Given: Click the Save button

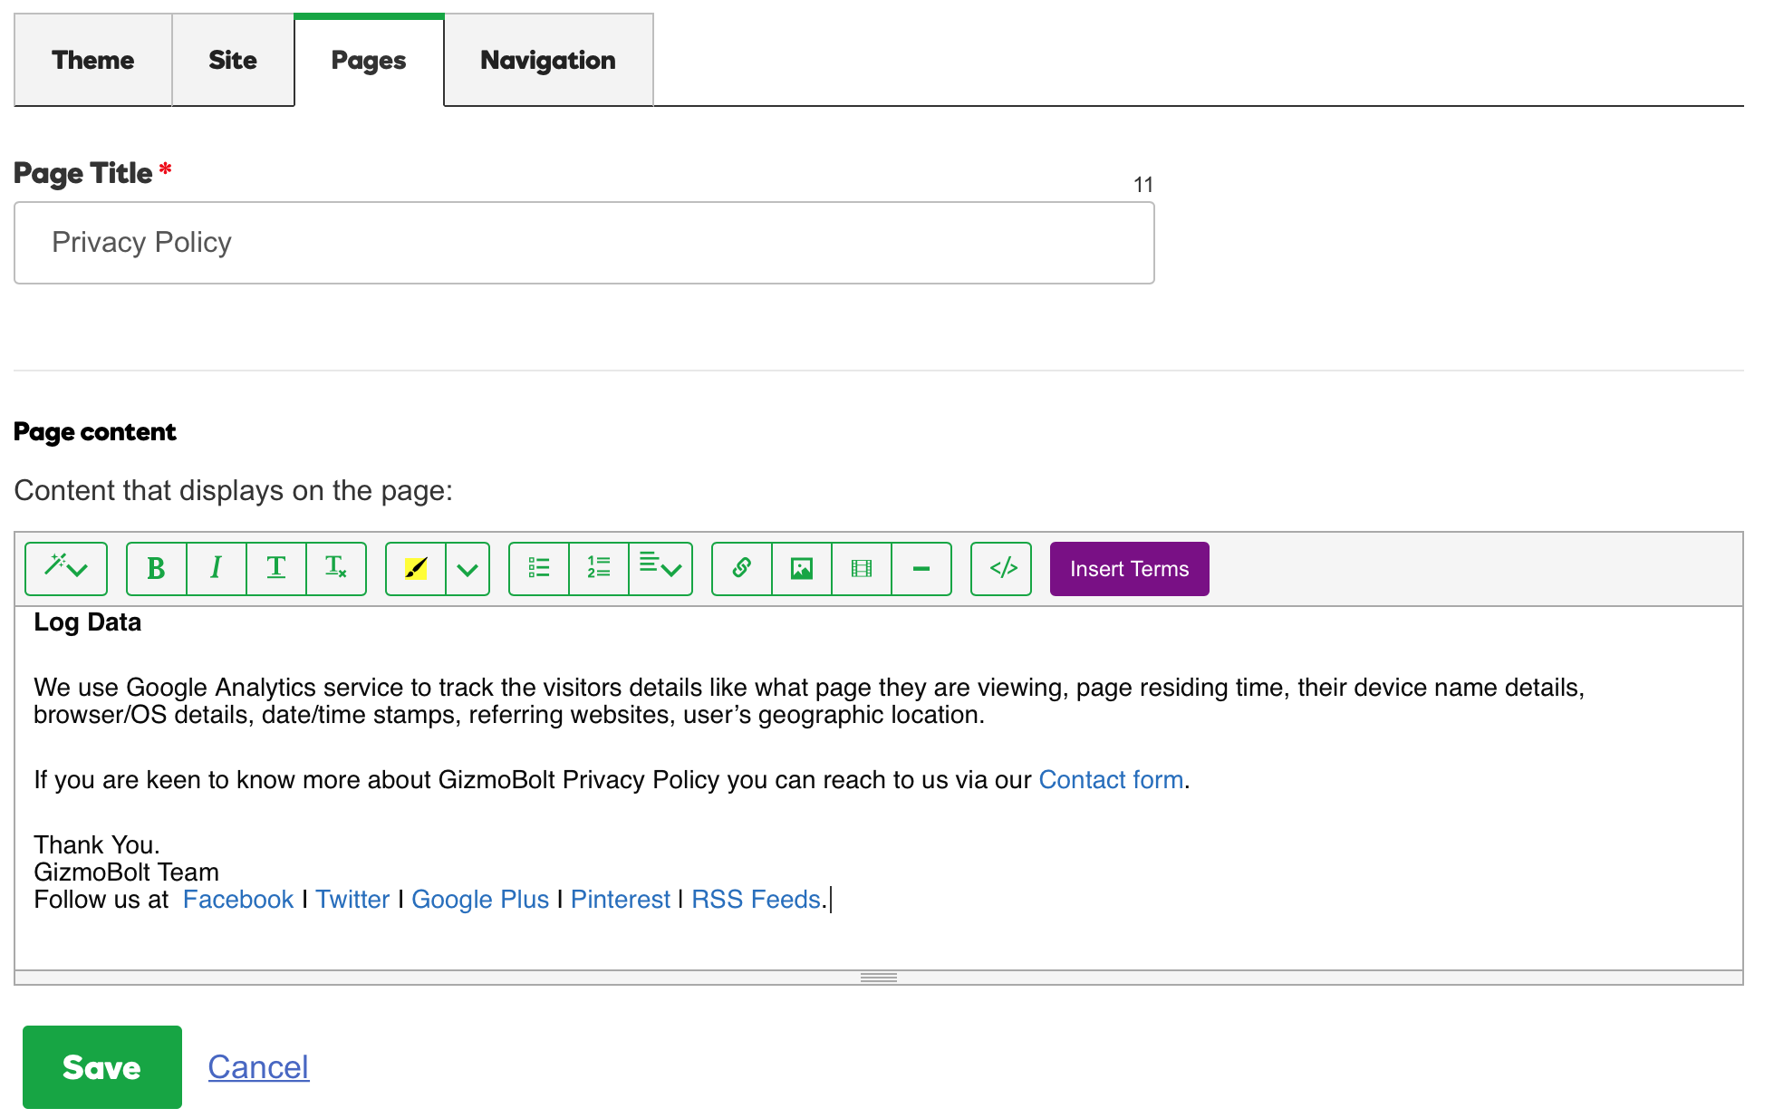Looking at the screenshot, I should [101, 1066].
